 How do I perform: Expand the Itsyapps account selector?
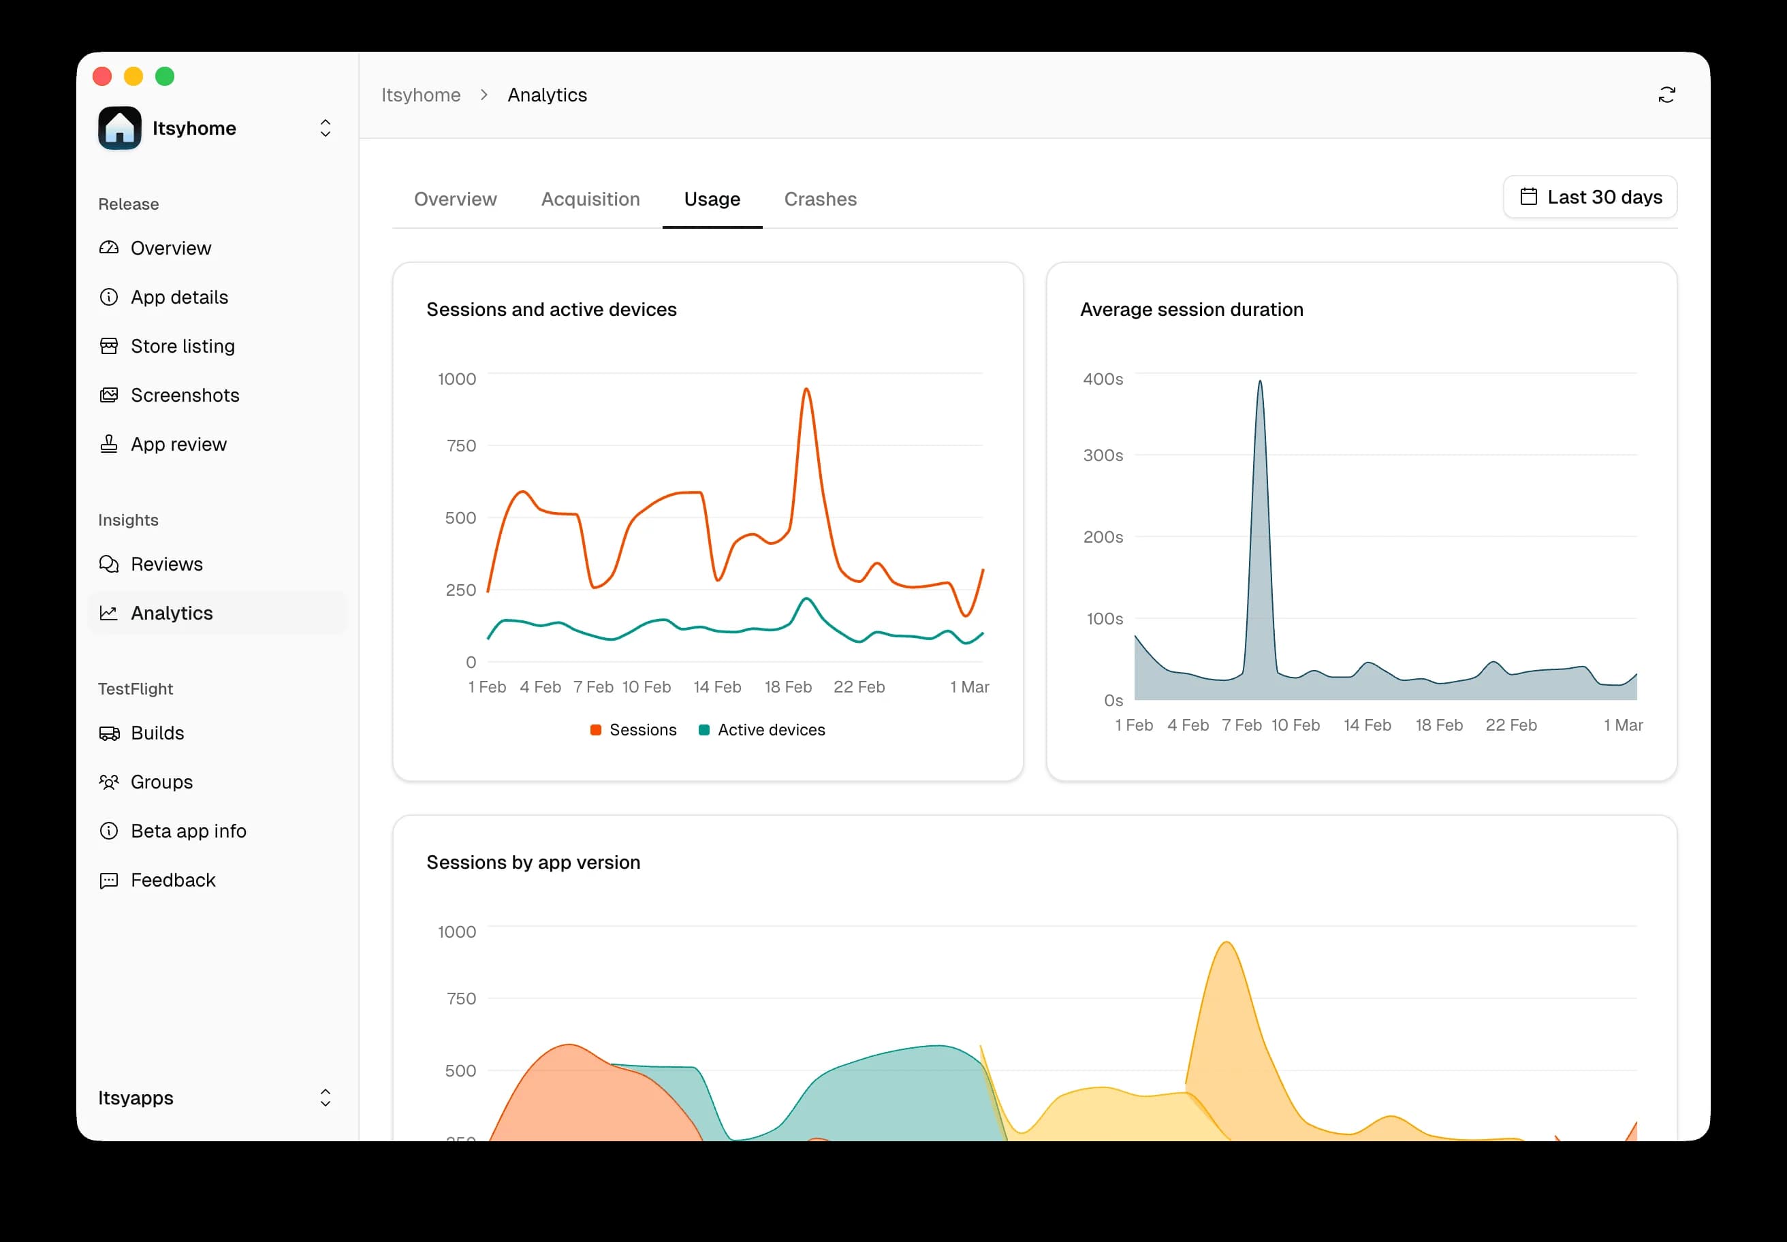(326, 1098)
